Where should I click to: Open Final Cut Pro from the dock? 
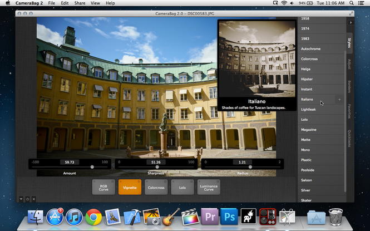pos(190,217)
